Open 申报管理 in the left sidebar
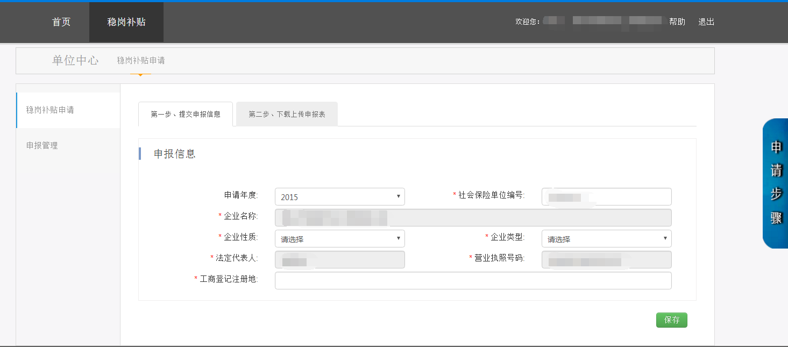Viewport: 788px width, 347px height. pos(42,145)
